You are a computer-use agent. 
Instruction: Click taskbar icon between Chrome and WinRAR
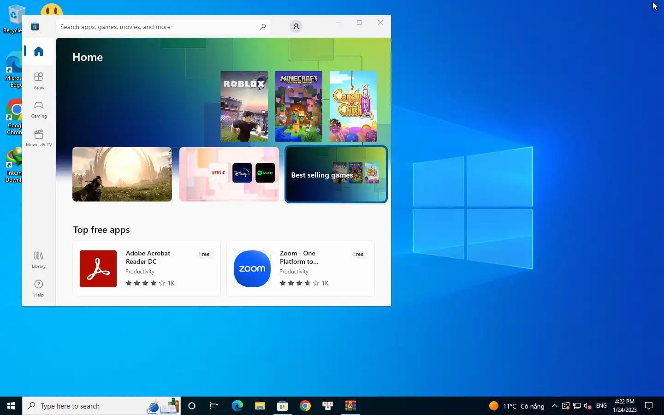tap(327, 406)
